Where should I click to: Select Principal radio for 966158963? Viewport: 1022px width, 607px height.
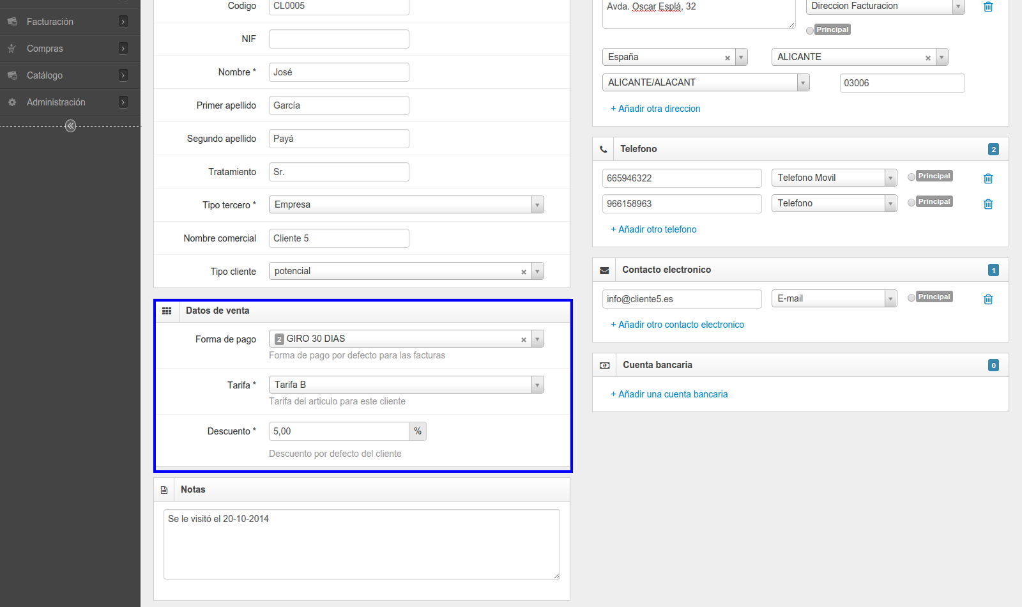click(911, 203)
